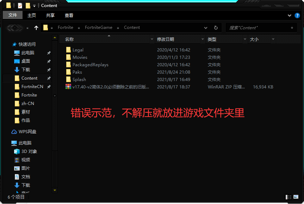304x204 pixels.
Task: Expand the ribbon with chevron arrow
Action: click(x=290, y=16)
